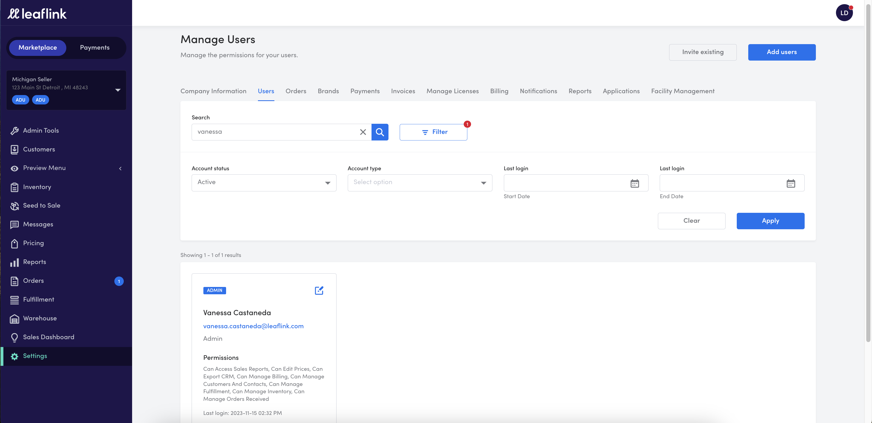The height and width of the screenshot is (423, 872).
Task: Click the magnifier search button
Action: 380,132
